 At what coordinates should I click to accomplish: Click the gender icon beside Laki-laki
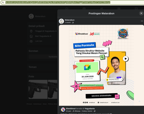(31, 41)
